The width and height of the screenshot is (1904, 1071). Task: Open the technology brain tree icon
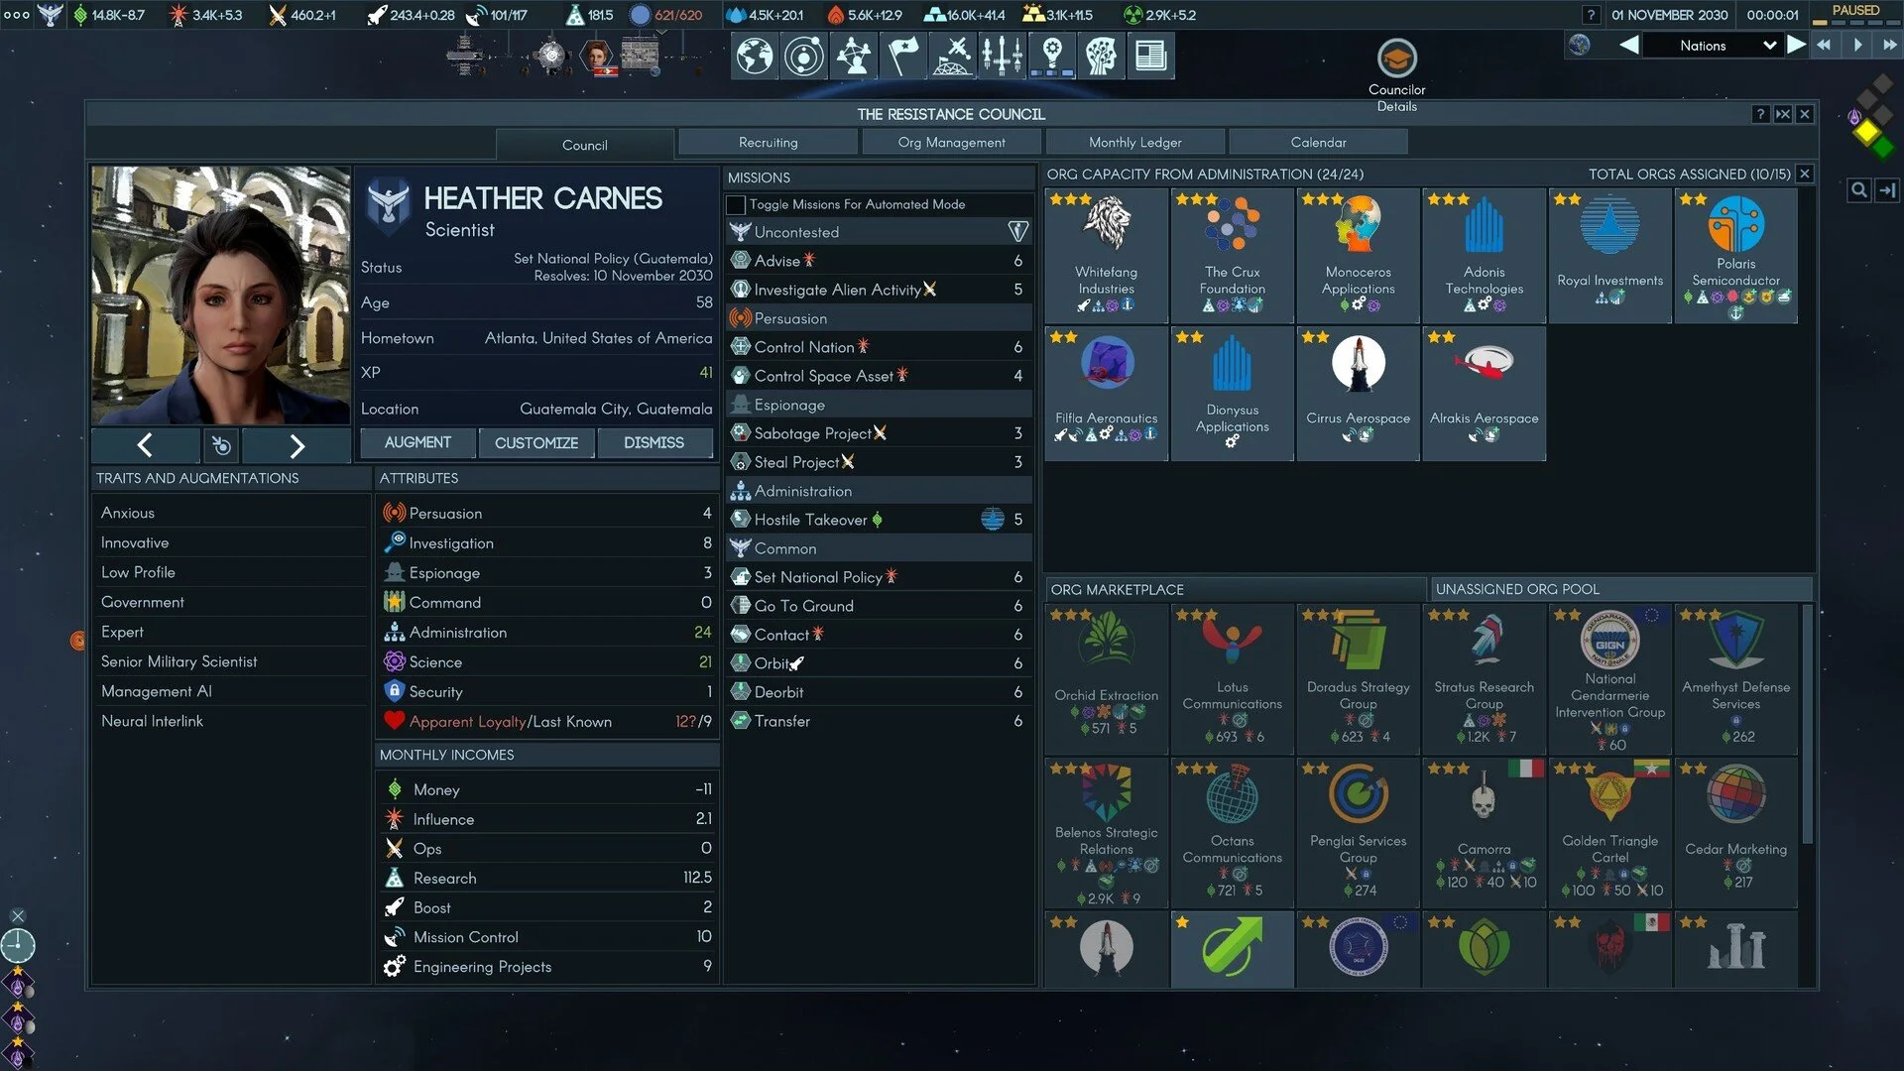point(1101,56)
